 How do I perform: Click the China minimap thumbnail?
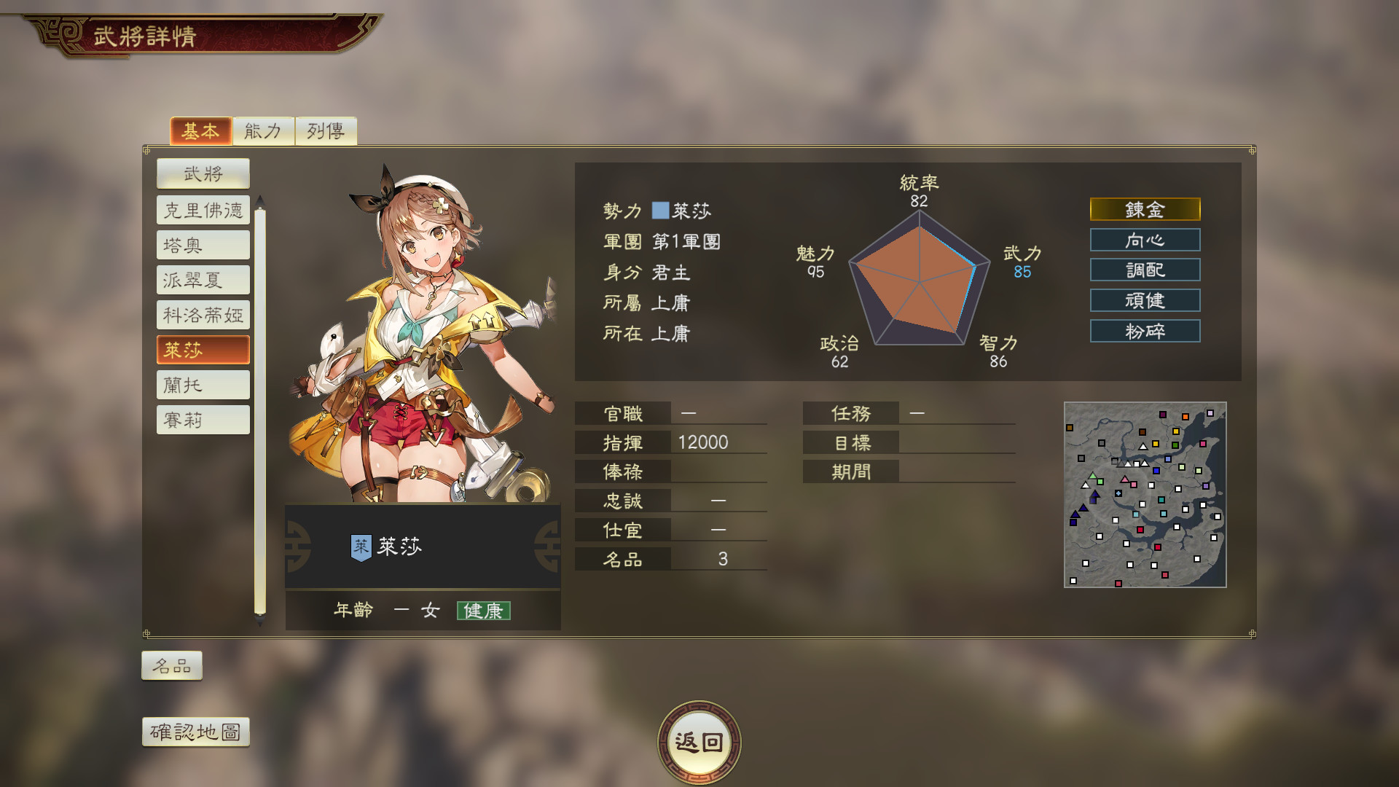click(1145, 495)
